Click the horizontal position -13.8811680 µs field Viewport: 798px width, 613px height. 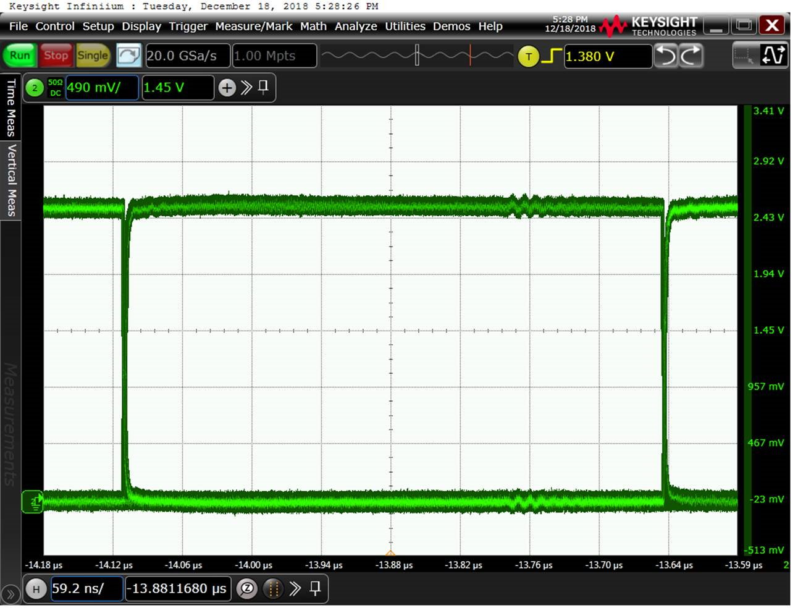177,588
